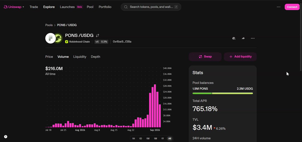The width and height of the screenshot is (302, 142).
Task: Click the slash shortcut key badge
Action: [176, 7]
